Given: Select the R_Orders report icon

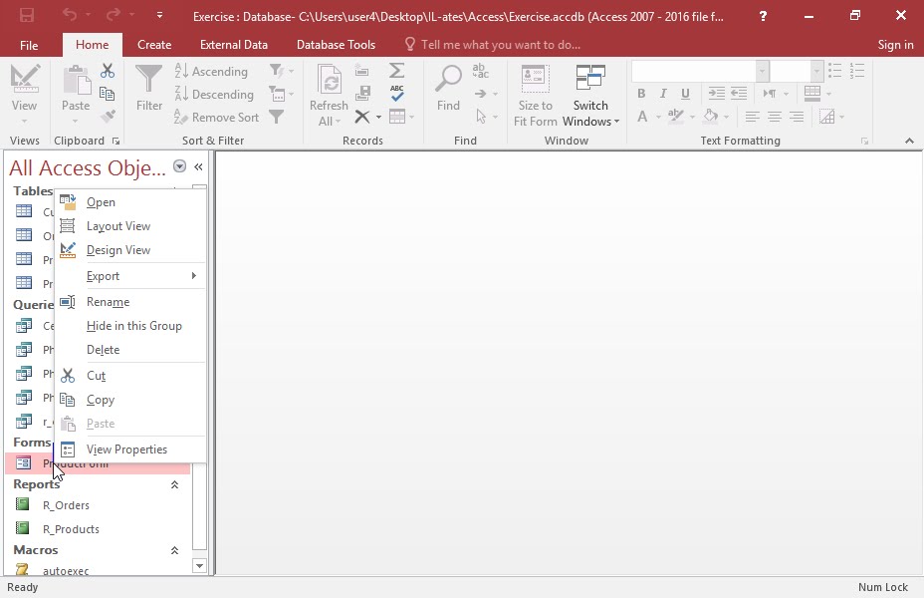Looking at the screenshot, I should tap(22, 504).
